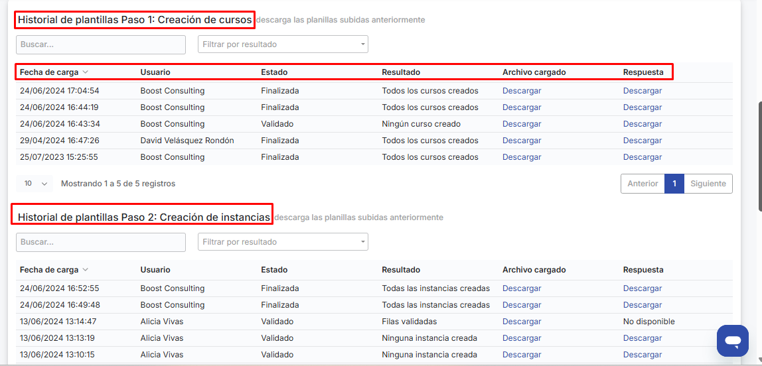Screen dimensions: 762x366
Task: Download Archivo cargado for 13/06/2024 13:14:47 row
Action: click(522, 322)
